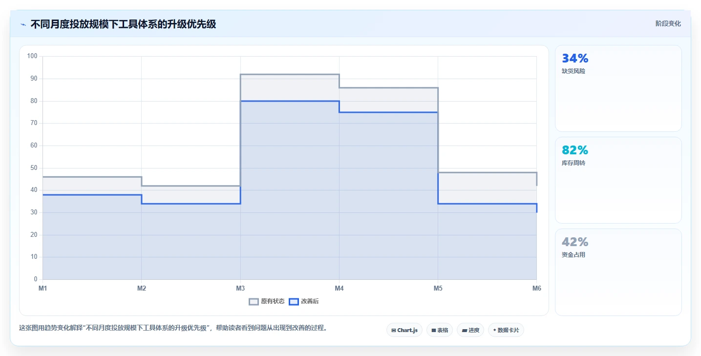Viewport: 701px width, 356px height.
Task: Click the icon inside the 表格 tag
Action: coord(433,331)
